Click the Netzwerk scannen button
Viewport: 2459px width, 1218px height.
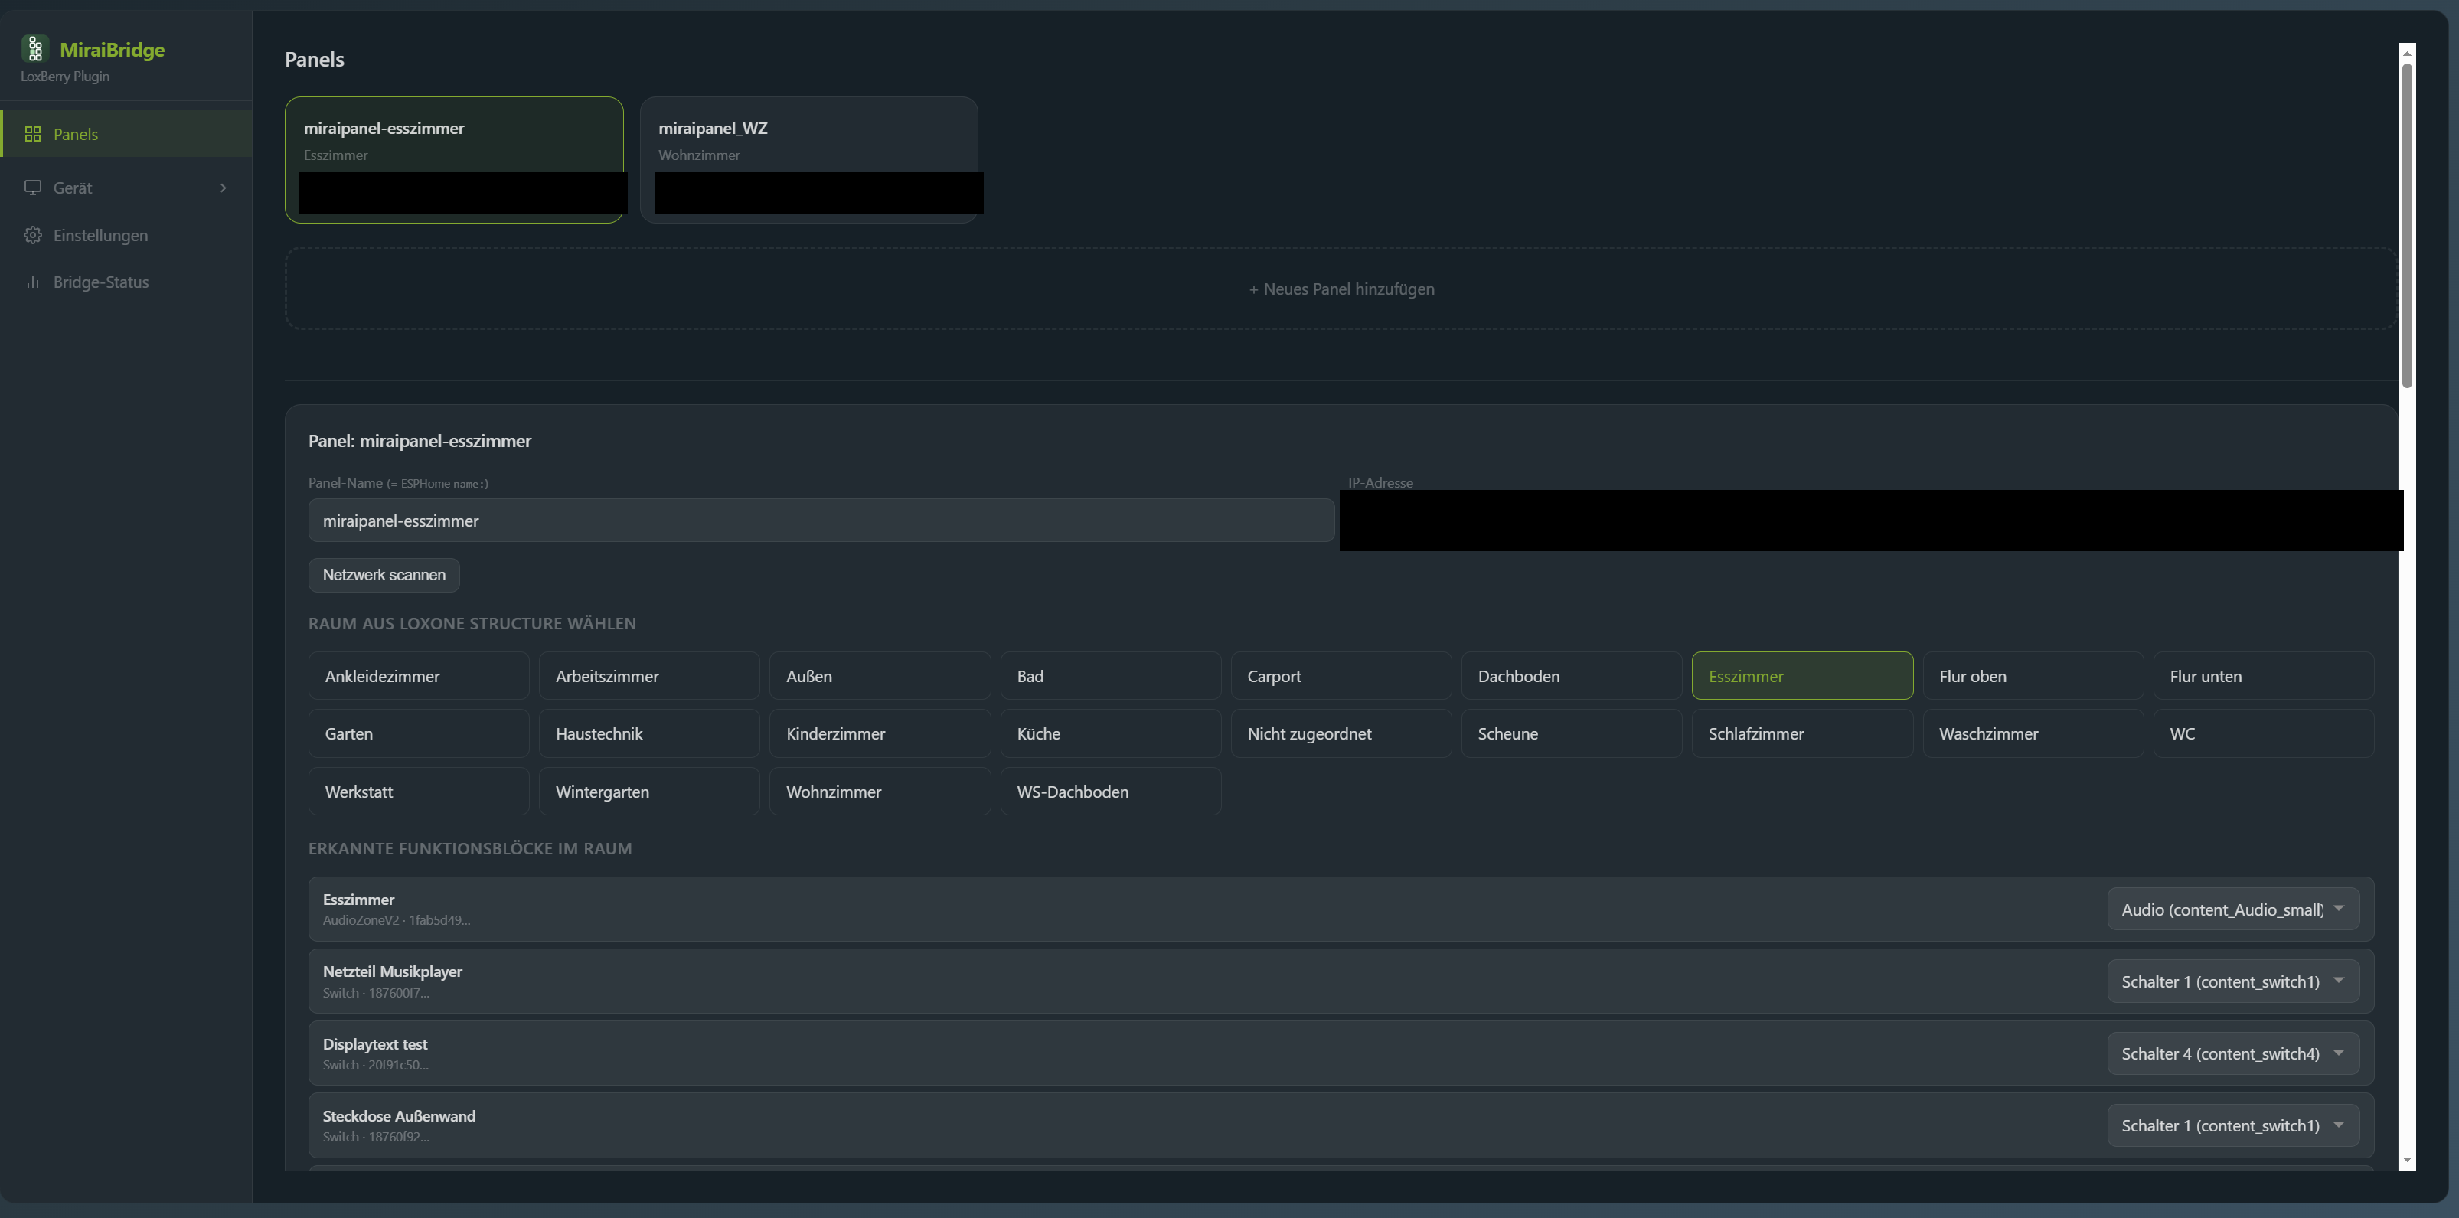click(384, 576)
